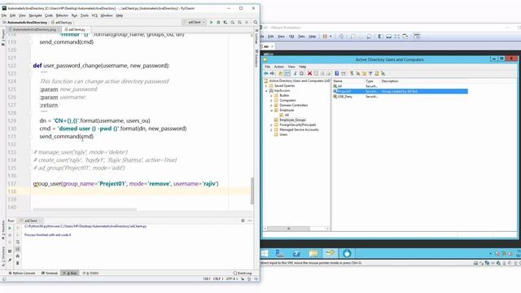Expand ForeignSecurityPrincipals node

point(271,125)
